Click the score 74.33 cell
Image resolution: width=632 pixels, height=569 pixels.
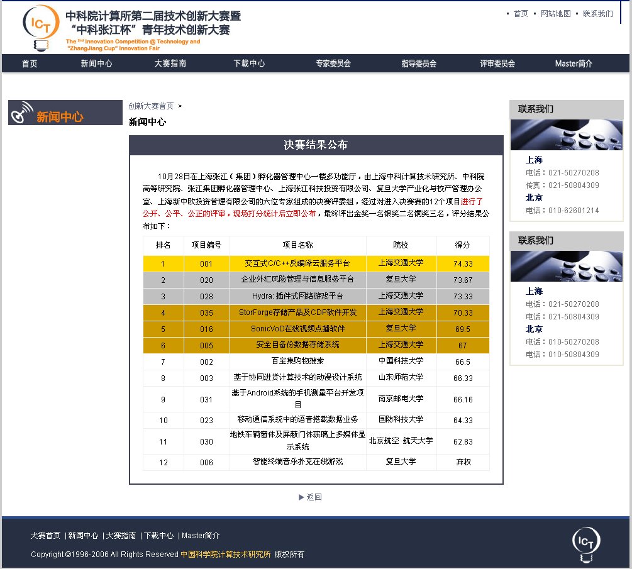pos(463,263)
